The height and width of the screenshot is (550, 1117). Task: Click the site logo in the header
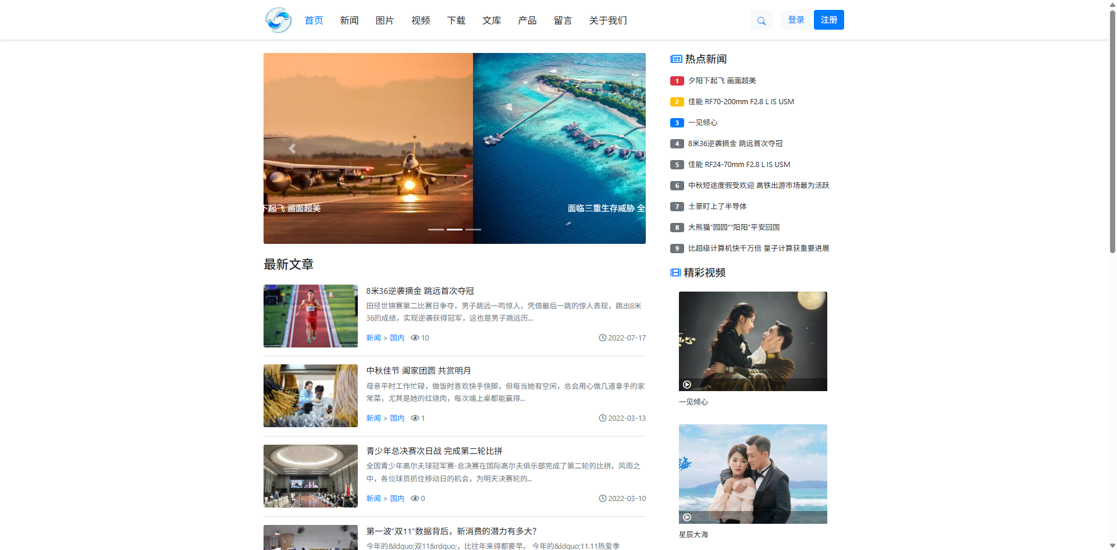pos(278,20)
